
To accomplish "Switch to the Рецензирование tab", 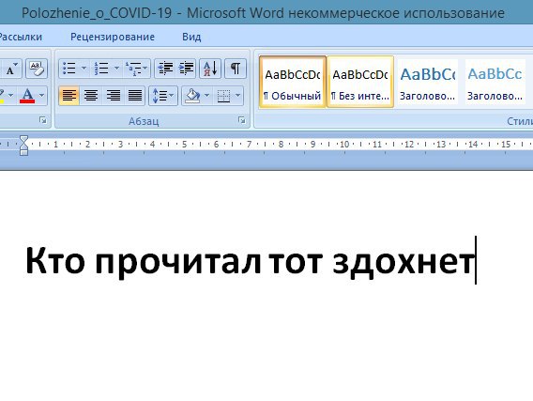I will pyautogui.click(x=113, y=37).
